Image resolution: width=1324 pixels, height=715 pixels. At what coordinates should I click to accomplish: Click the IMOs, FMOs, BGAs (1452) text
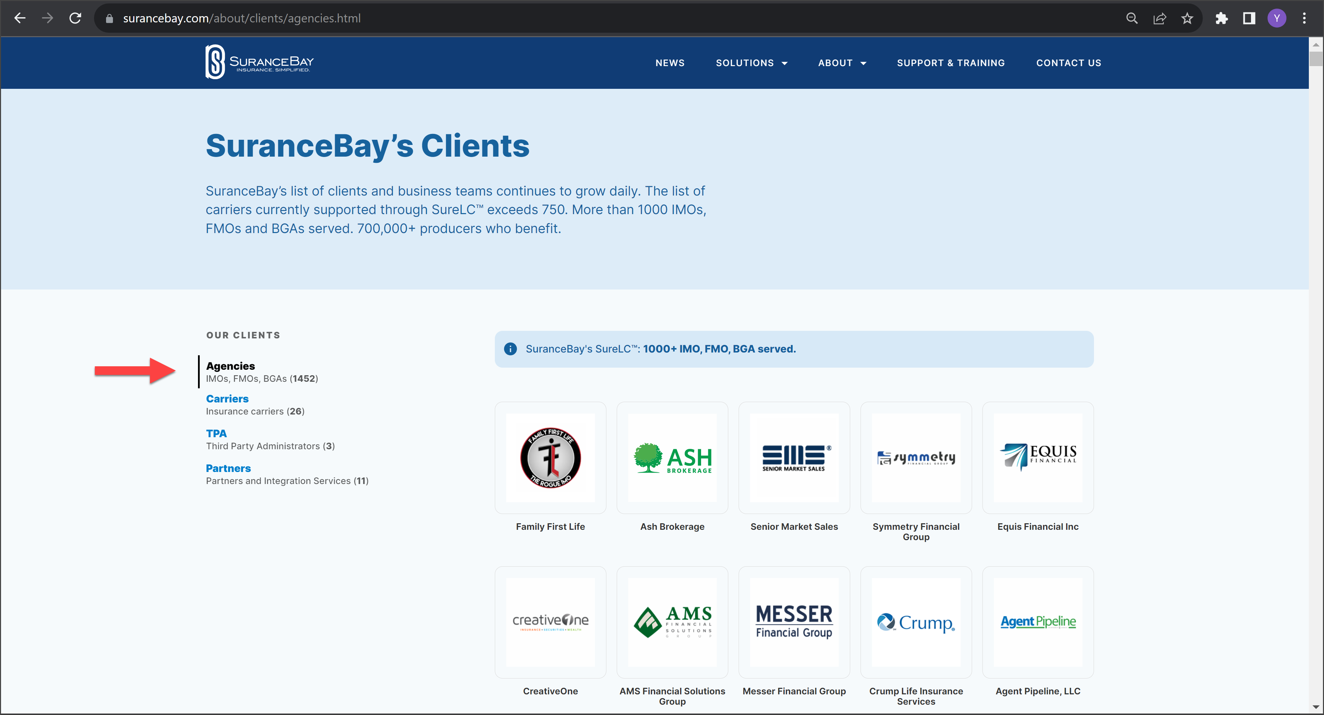point(262,379)
